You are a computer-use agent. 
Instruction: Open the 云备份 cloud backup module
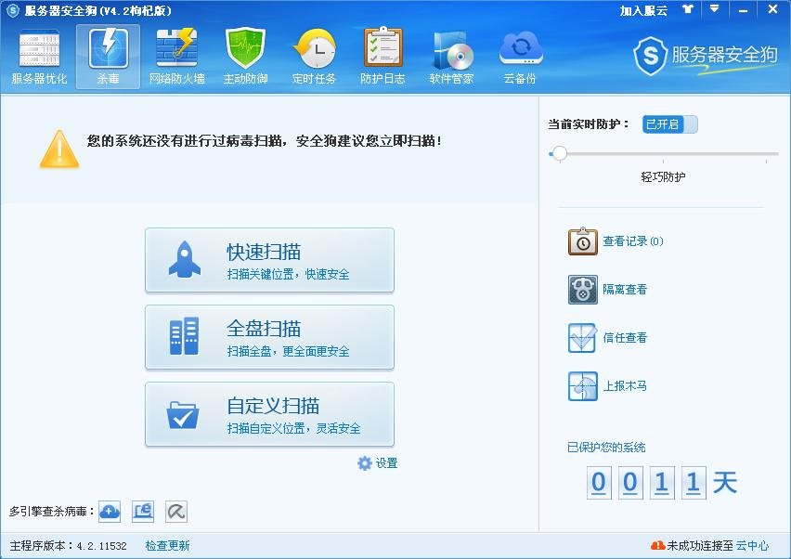[520, 57]
